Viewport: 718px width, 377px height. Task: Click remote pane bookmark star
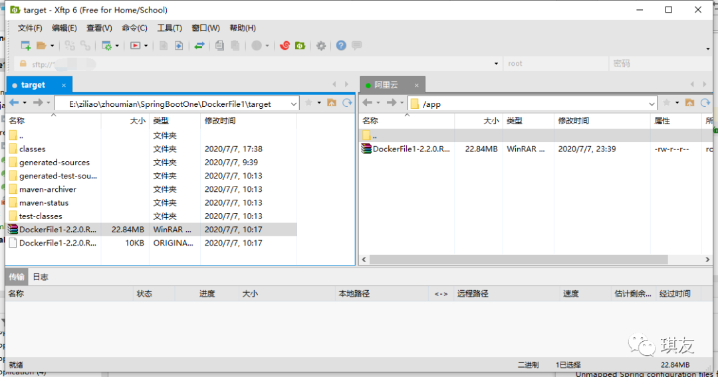pyautogui.click(x=667, y=103)
